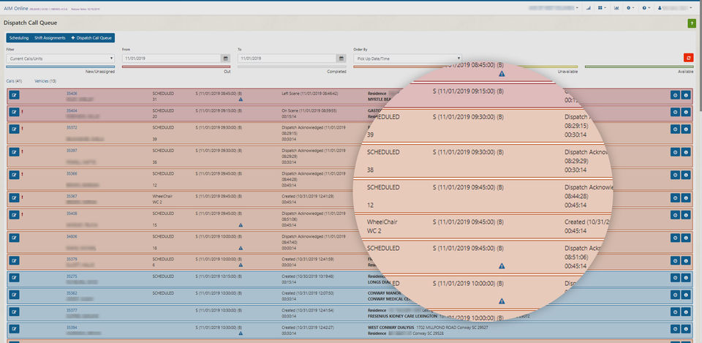Open call number 35404 link
702x343 pixels.
coord(72,110)
